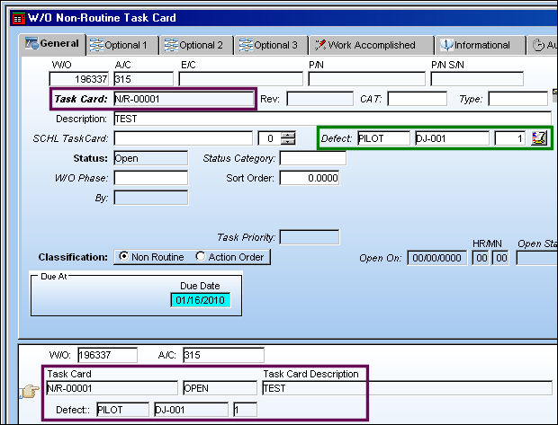Switch to Work Accomplished tab
Image resolution: width=558 pixels, height=425 pixels.
click(371, 46)
